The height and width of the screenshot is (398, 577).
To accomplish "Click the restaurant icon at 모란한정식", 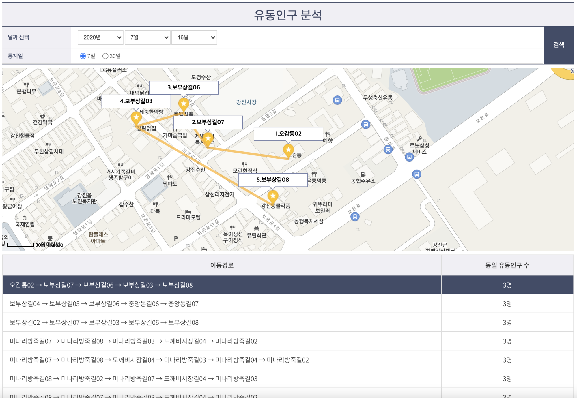I will [x=244, y=164].
